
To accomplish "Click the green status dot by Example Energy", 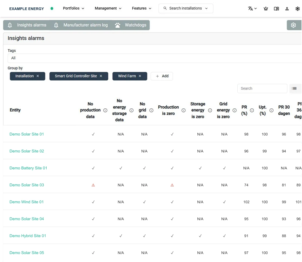I will tap(52, 8).
